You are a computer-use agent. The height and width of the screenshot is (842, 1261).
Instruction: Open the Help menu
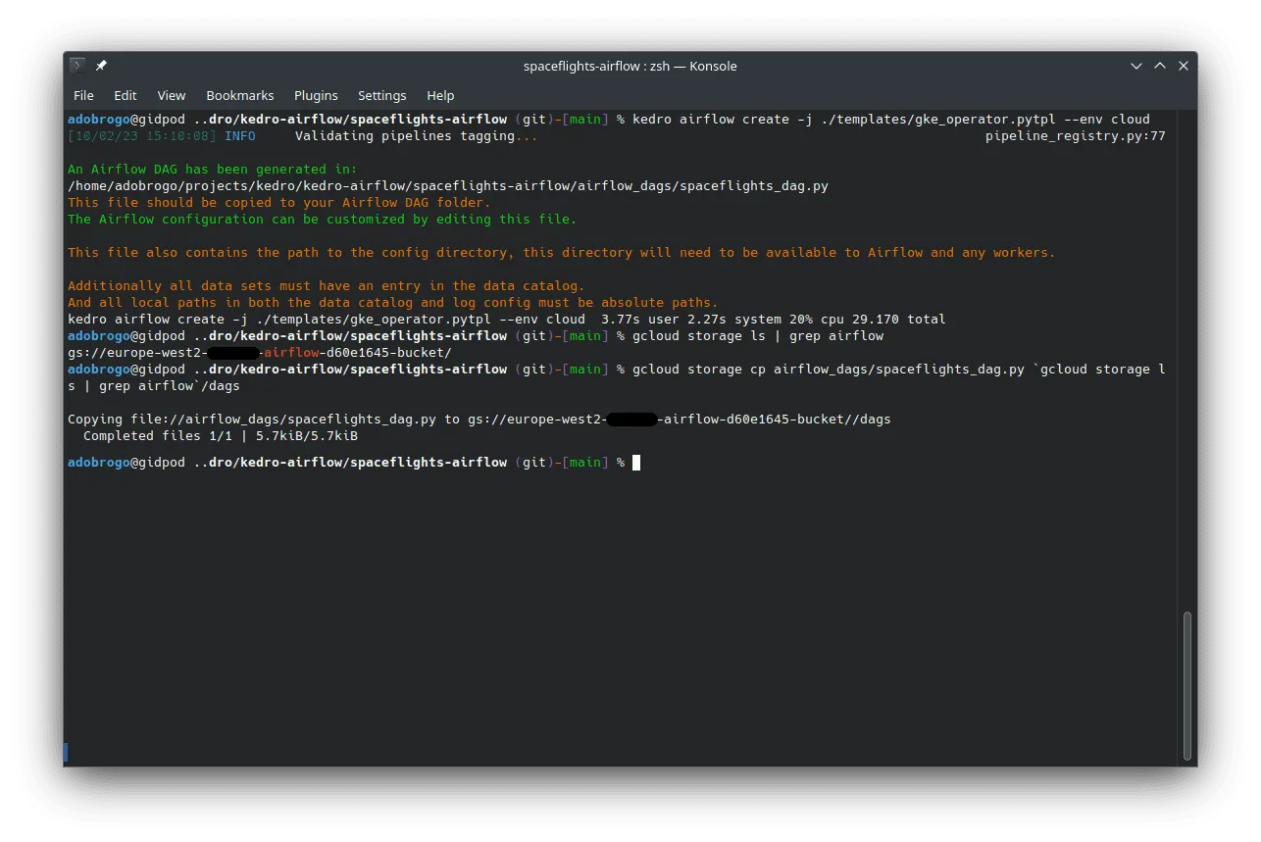coord(440,95)
